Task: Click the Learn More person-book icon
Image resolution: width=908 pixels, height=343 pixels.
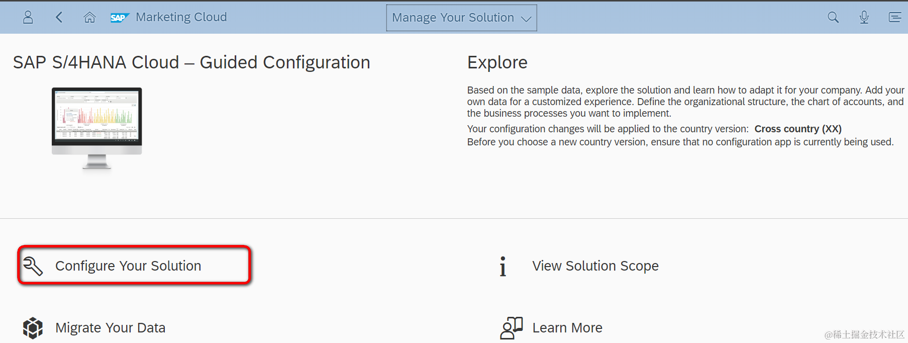Action: pyautogui.click(x=512, y=328)
